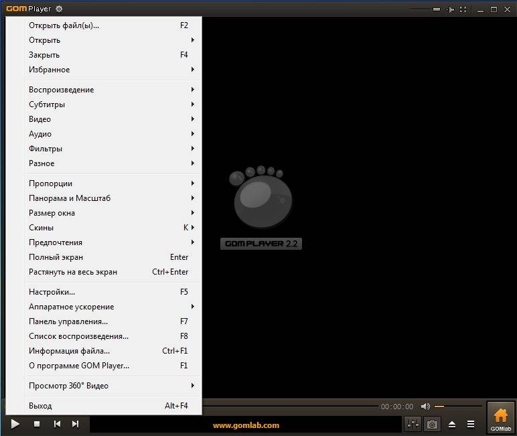Click the playback seek bar
517x436 pixels.
click(x=290, y=405)
